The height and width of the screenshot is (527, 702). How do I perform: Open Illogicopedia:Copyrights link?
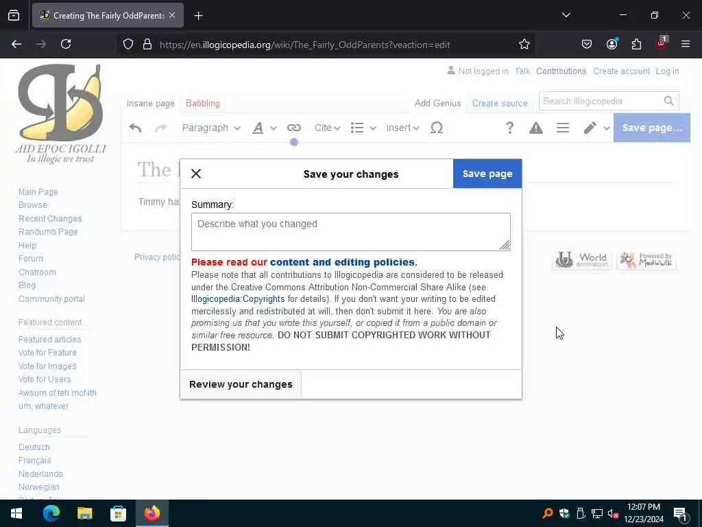(x=238, y=299)
